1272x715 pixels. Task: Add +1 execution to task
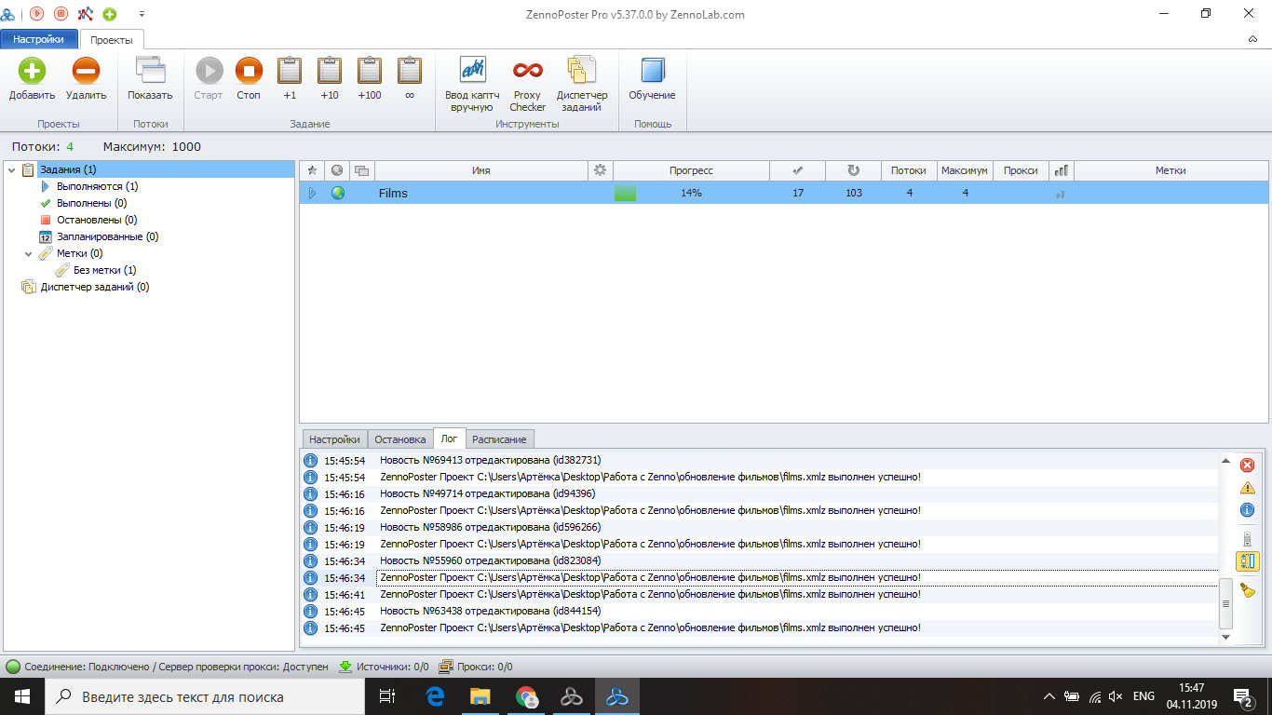point(290,78)
